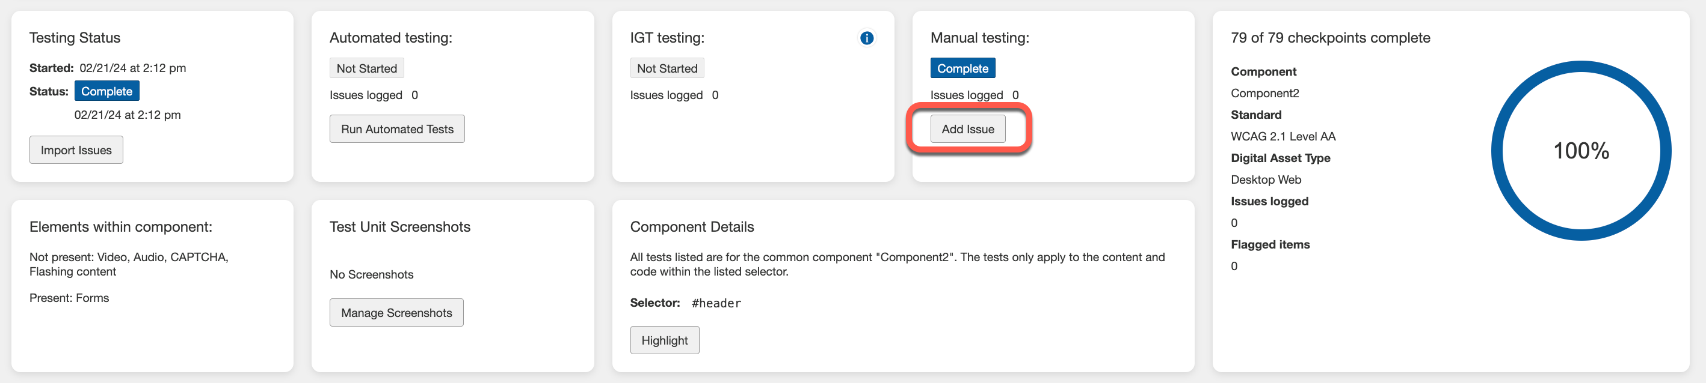The width and height of the screenshot is (1706, 383).
Task: Open Manage Screenshots
Action: 396,312
